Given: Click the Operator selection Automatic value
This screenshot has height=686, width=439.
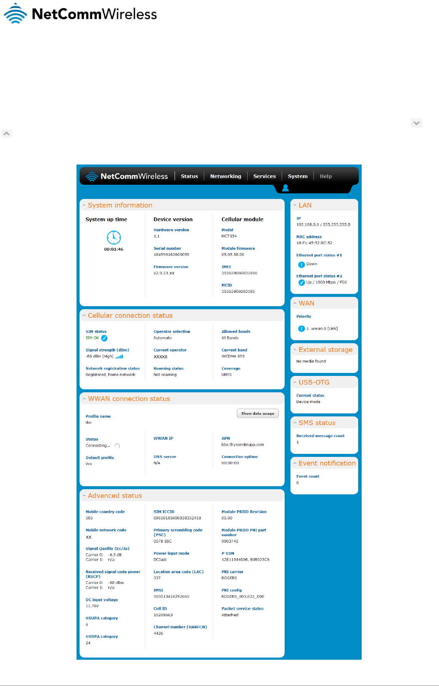Looking at the screenshot, I should tap(163, 338).
